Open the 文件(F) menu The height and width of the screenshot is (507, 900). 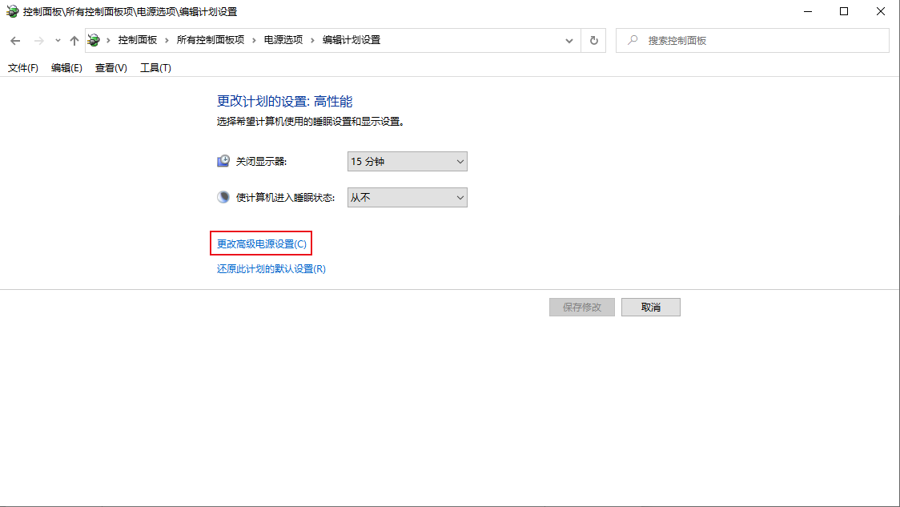click(23, 68)
